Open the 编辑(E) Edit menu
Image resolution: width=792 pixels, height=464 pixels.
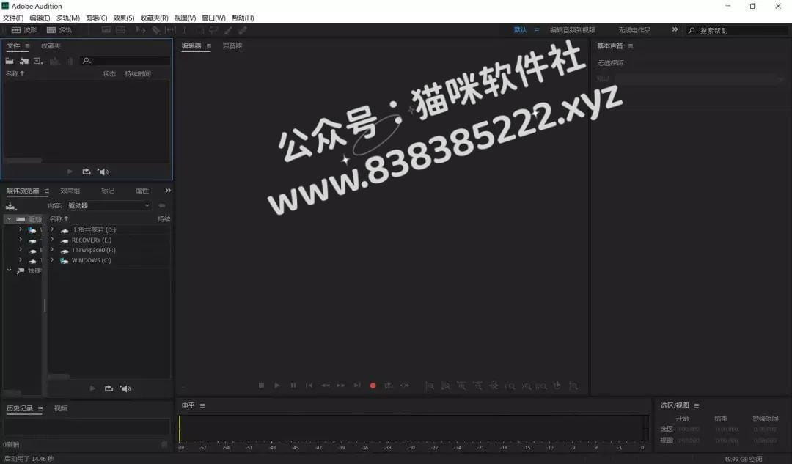[x=40, y=18]
